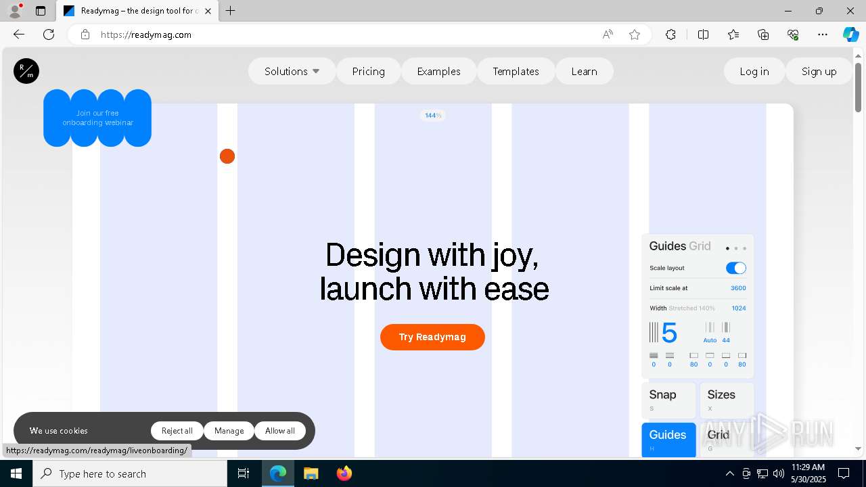
Task: View site information lock icon
Action: click(x=85, y=34)
